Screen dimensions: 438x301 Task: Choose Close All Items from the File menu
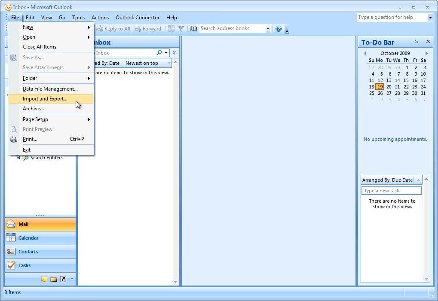click(51, 47)
